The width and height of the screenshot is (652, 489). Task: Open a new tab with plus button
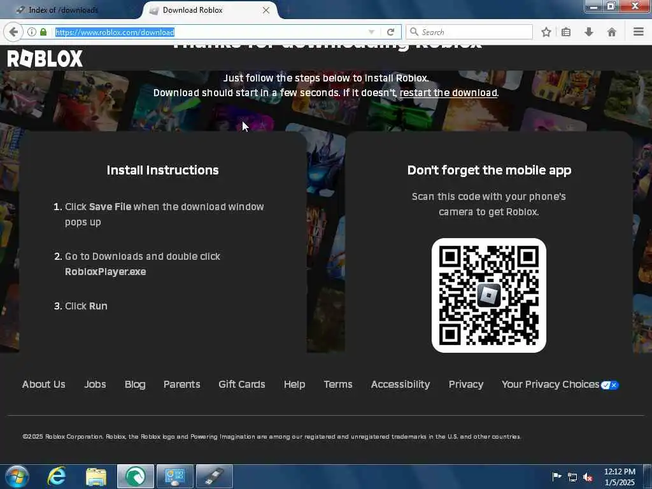(x=289, y=10)
